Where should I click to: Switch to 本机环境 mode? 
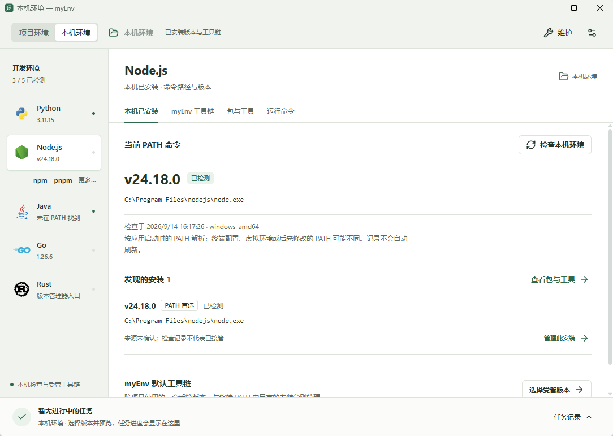[x=76, y=33]
